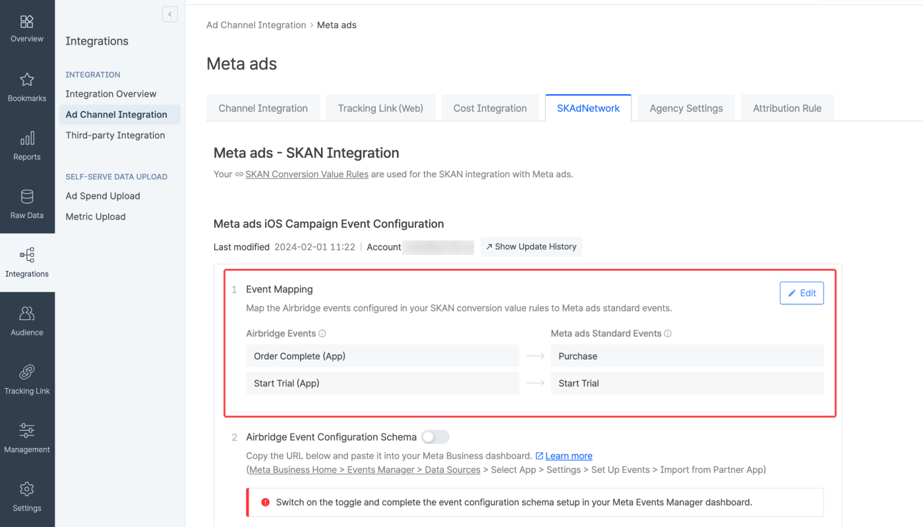Select the SKAdNetwork tab
The width and height of the screenshot is (923, 527).
tap(588, 108)
